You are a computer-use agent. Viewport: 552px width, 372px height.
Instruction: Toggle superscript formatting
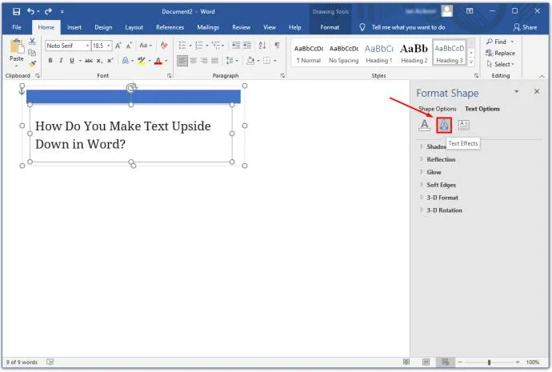110,61
